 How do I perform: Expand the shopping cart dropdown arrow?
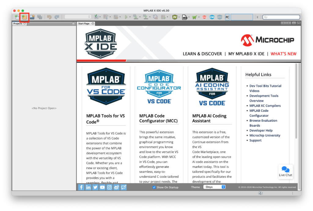coord(199,17)
